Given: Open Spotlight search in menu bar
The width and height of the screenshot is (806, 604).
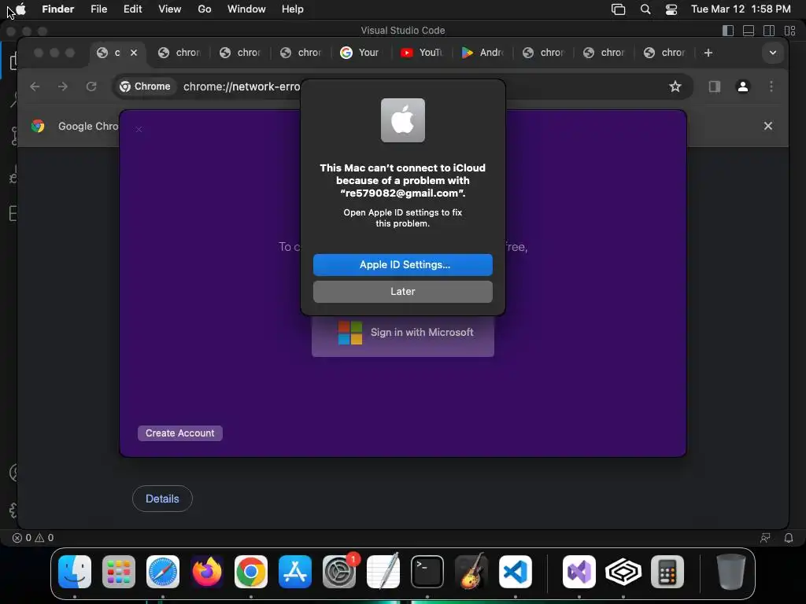Looking at the screenshot, I should click(645, 9).
